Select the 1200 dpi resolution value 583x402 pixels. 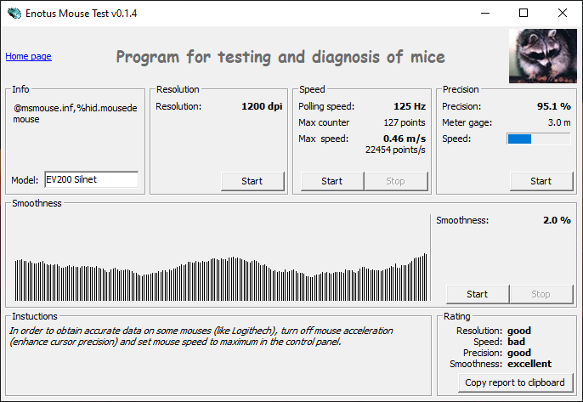(x=262, y=106)
